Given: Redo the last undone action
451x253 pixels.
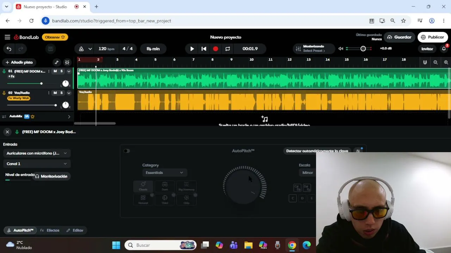Looking at the screenshot, I should coord(21,49).
